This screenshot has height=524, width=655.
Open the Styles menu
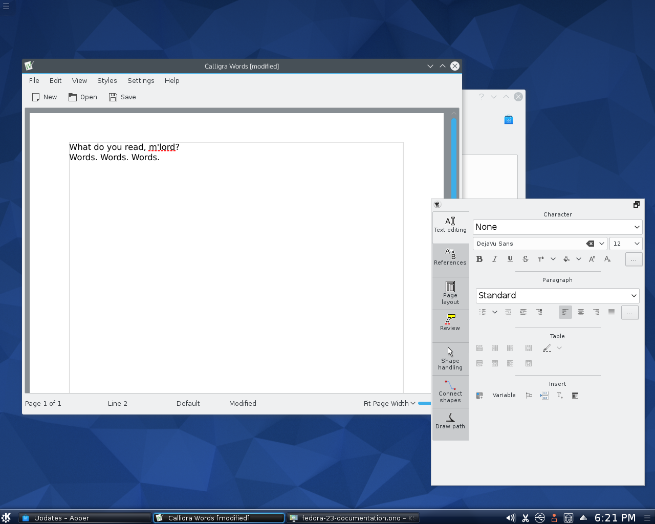point(107,80)
